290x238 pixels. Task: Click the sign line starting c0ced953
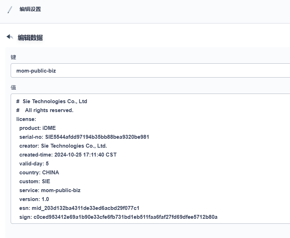click(118, 217)
